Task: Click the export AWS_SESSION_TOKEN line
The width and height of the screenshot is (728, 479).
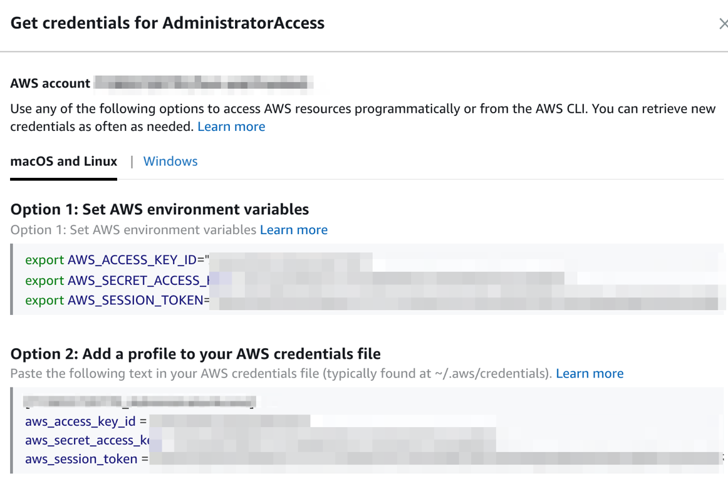Action: 372,301
